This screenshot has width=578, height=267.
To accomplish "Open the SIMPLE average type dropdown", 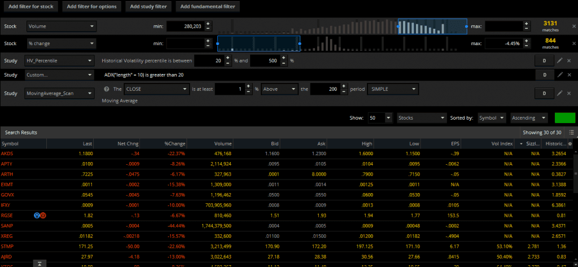I will click(393, 89).
